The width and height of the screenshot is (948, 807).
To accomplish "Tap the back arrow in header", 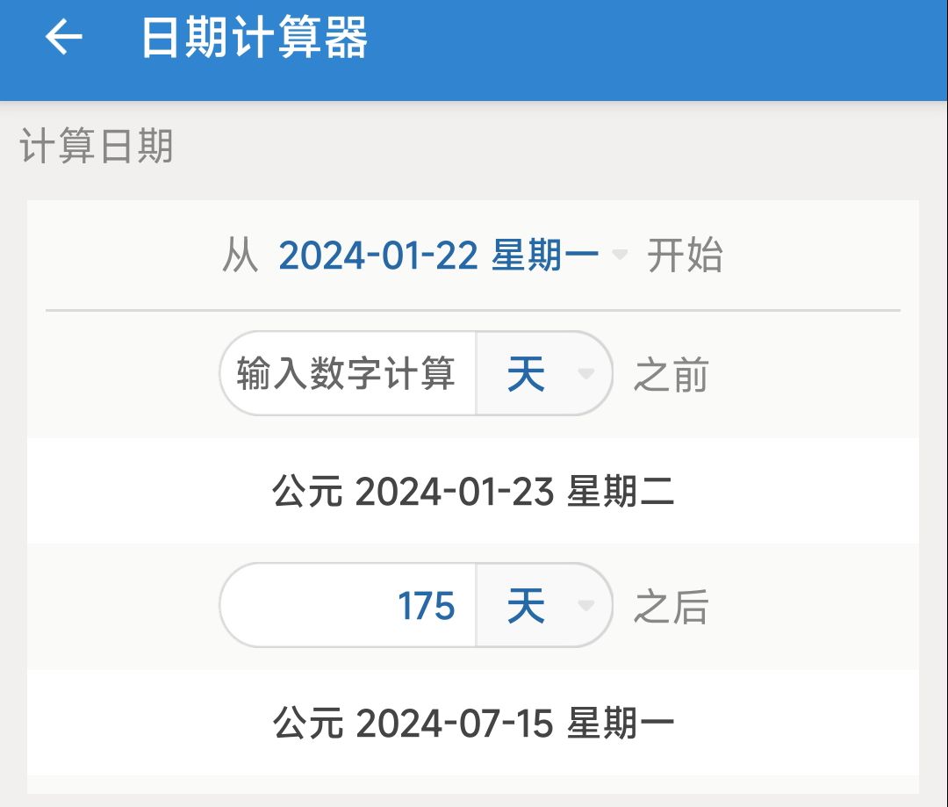I will click(x=63, y=38).
